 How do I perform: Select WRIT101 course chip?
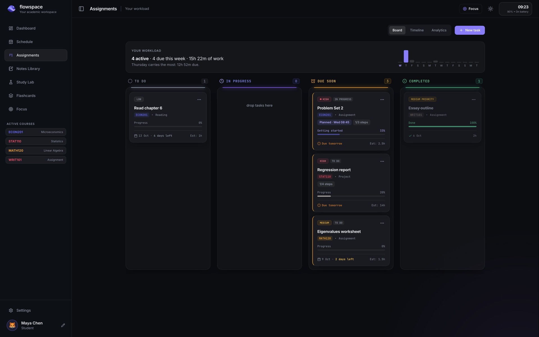(36, 160)
